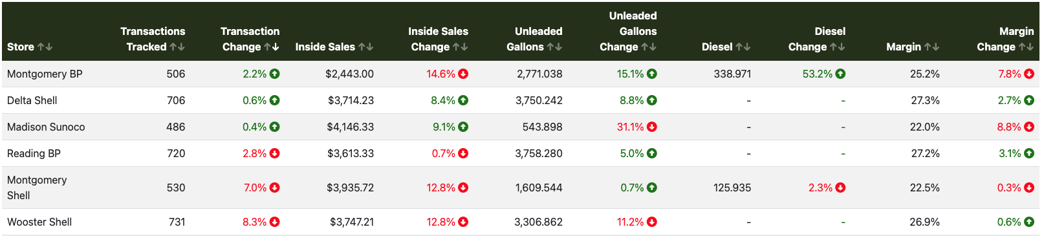Click the Madison Sunoco store name
The width and height of the screenshot is (1044, 236).
click(46, 127)
